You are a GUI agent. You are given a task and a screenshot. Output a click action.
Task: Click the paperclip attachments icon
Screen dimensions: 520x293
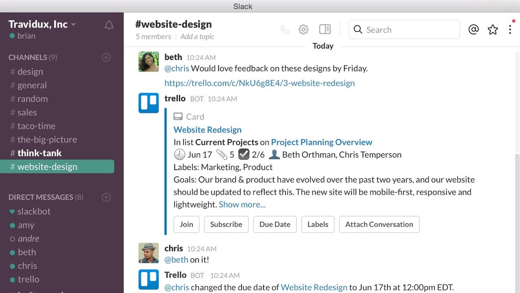(221, 155)
